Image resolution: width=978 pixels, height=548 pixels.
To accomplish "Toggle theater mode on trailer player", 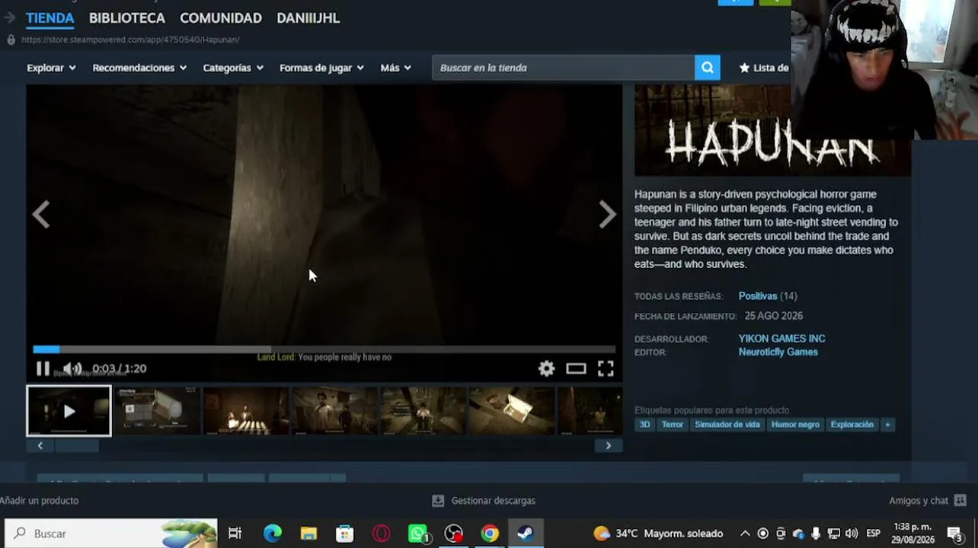I will [576, 369].
